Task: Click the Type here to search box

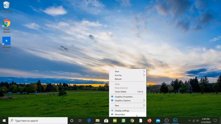Action: pyautogui.click(x=38, y=121)
